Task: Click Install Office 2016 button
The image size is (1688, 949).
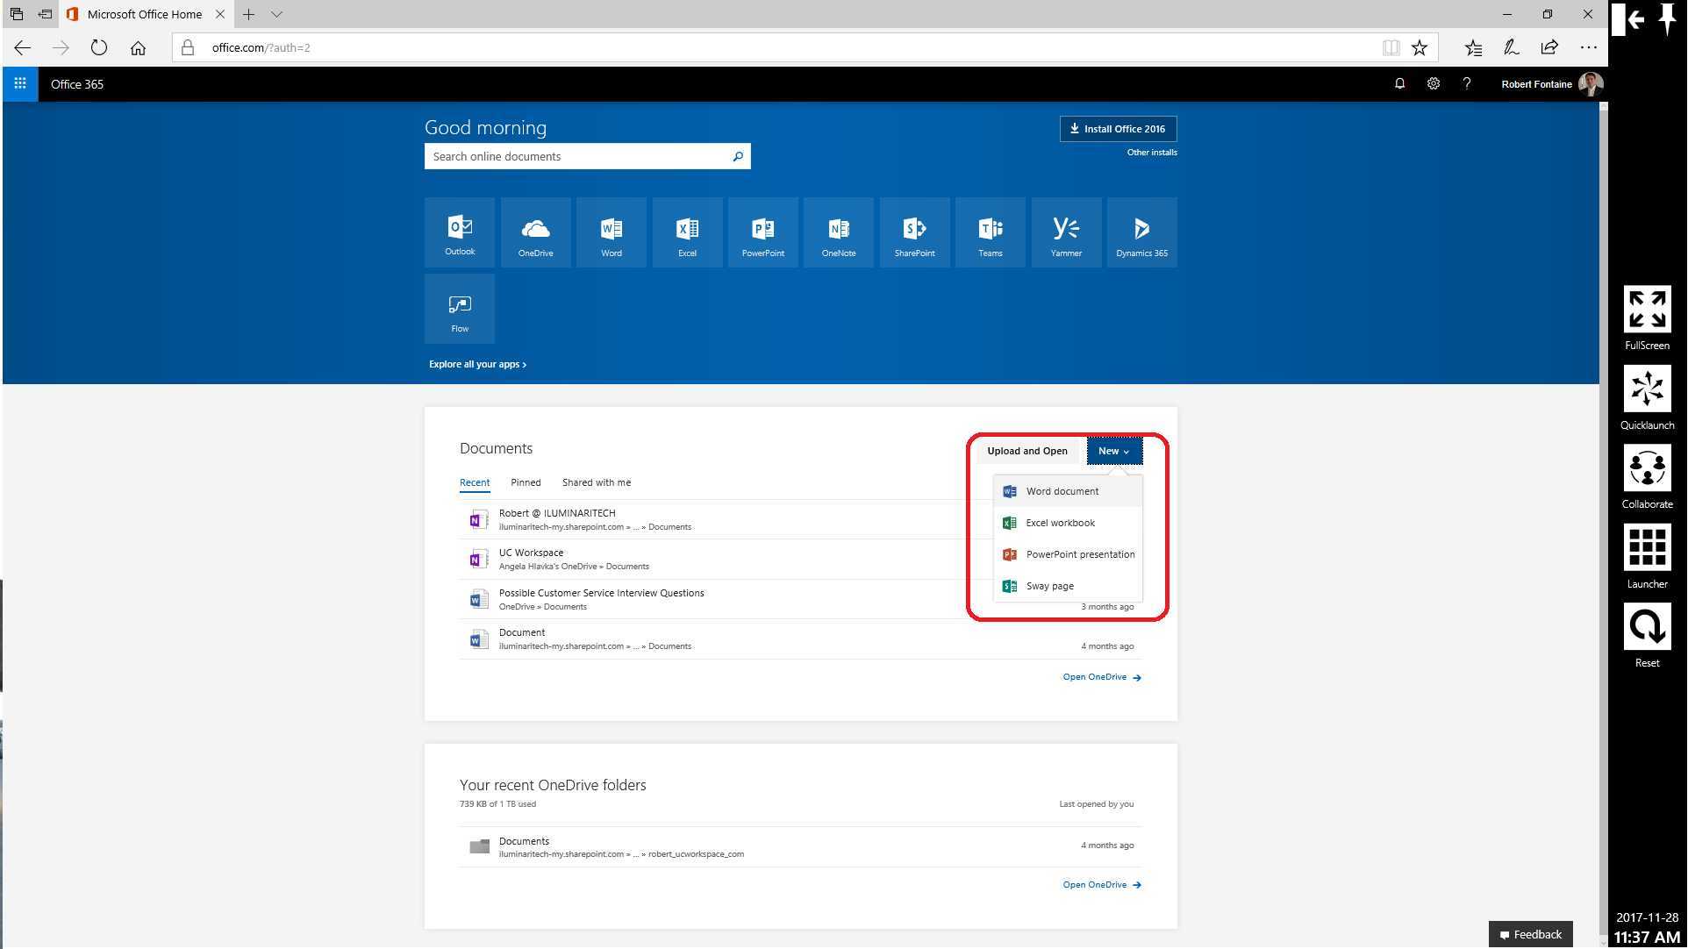Action: tap(1118, 129)
